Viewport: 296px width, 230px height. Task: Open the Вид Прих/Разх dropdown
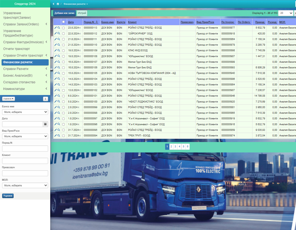coord(25,136)
